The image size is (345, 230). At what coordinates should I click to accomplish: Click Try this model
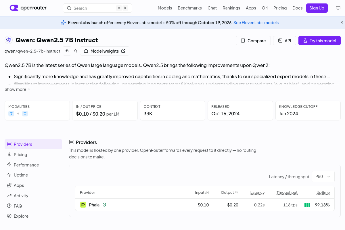tap(319, 41)
